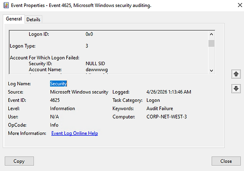
Task: Close the Event Properties window with X
Action: (x=240, y=5)
